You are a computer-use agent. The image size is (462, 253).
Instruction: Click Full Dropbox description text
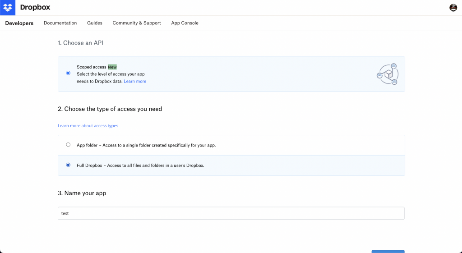click(x=140, y=166)
